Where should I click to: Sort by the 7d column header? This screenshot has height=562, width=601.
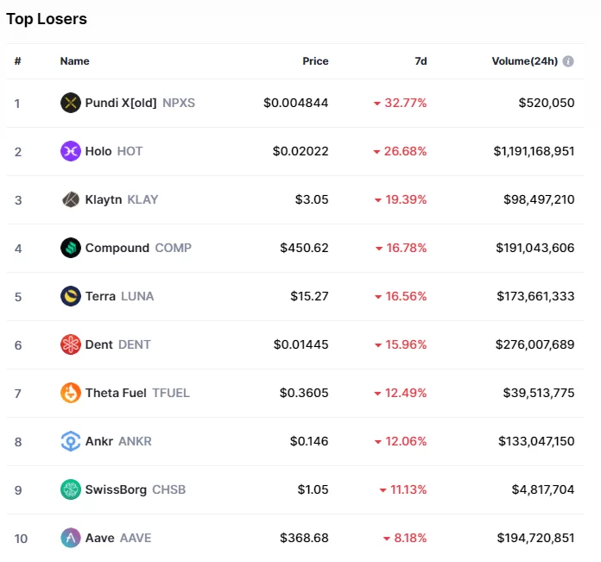(421, 61)
